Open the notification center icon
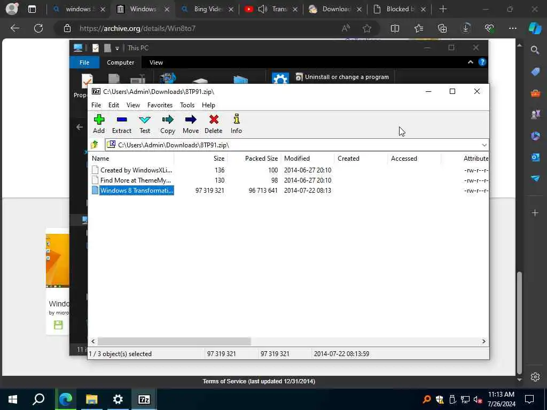 [x=529, y=399]
